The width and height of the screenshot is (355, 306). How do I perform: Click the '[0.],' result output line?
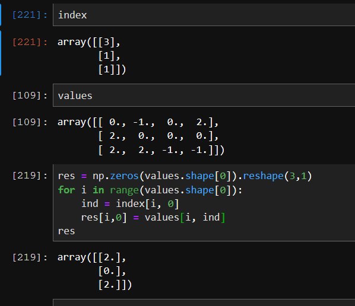tap(112, 271)
